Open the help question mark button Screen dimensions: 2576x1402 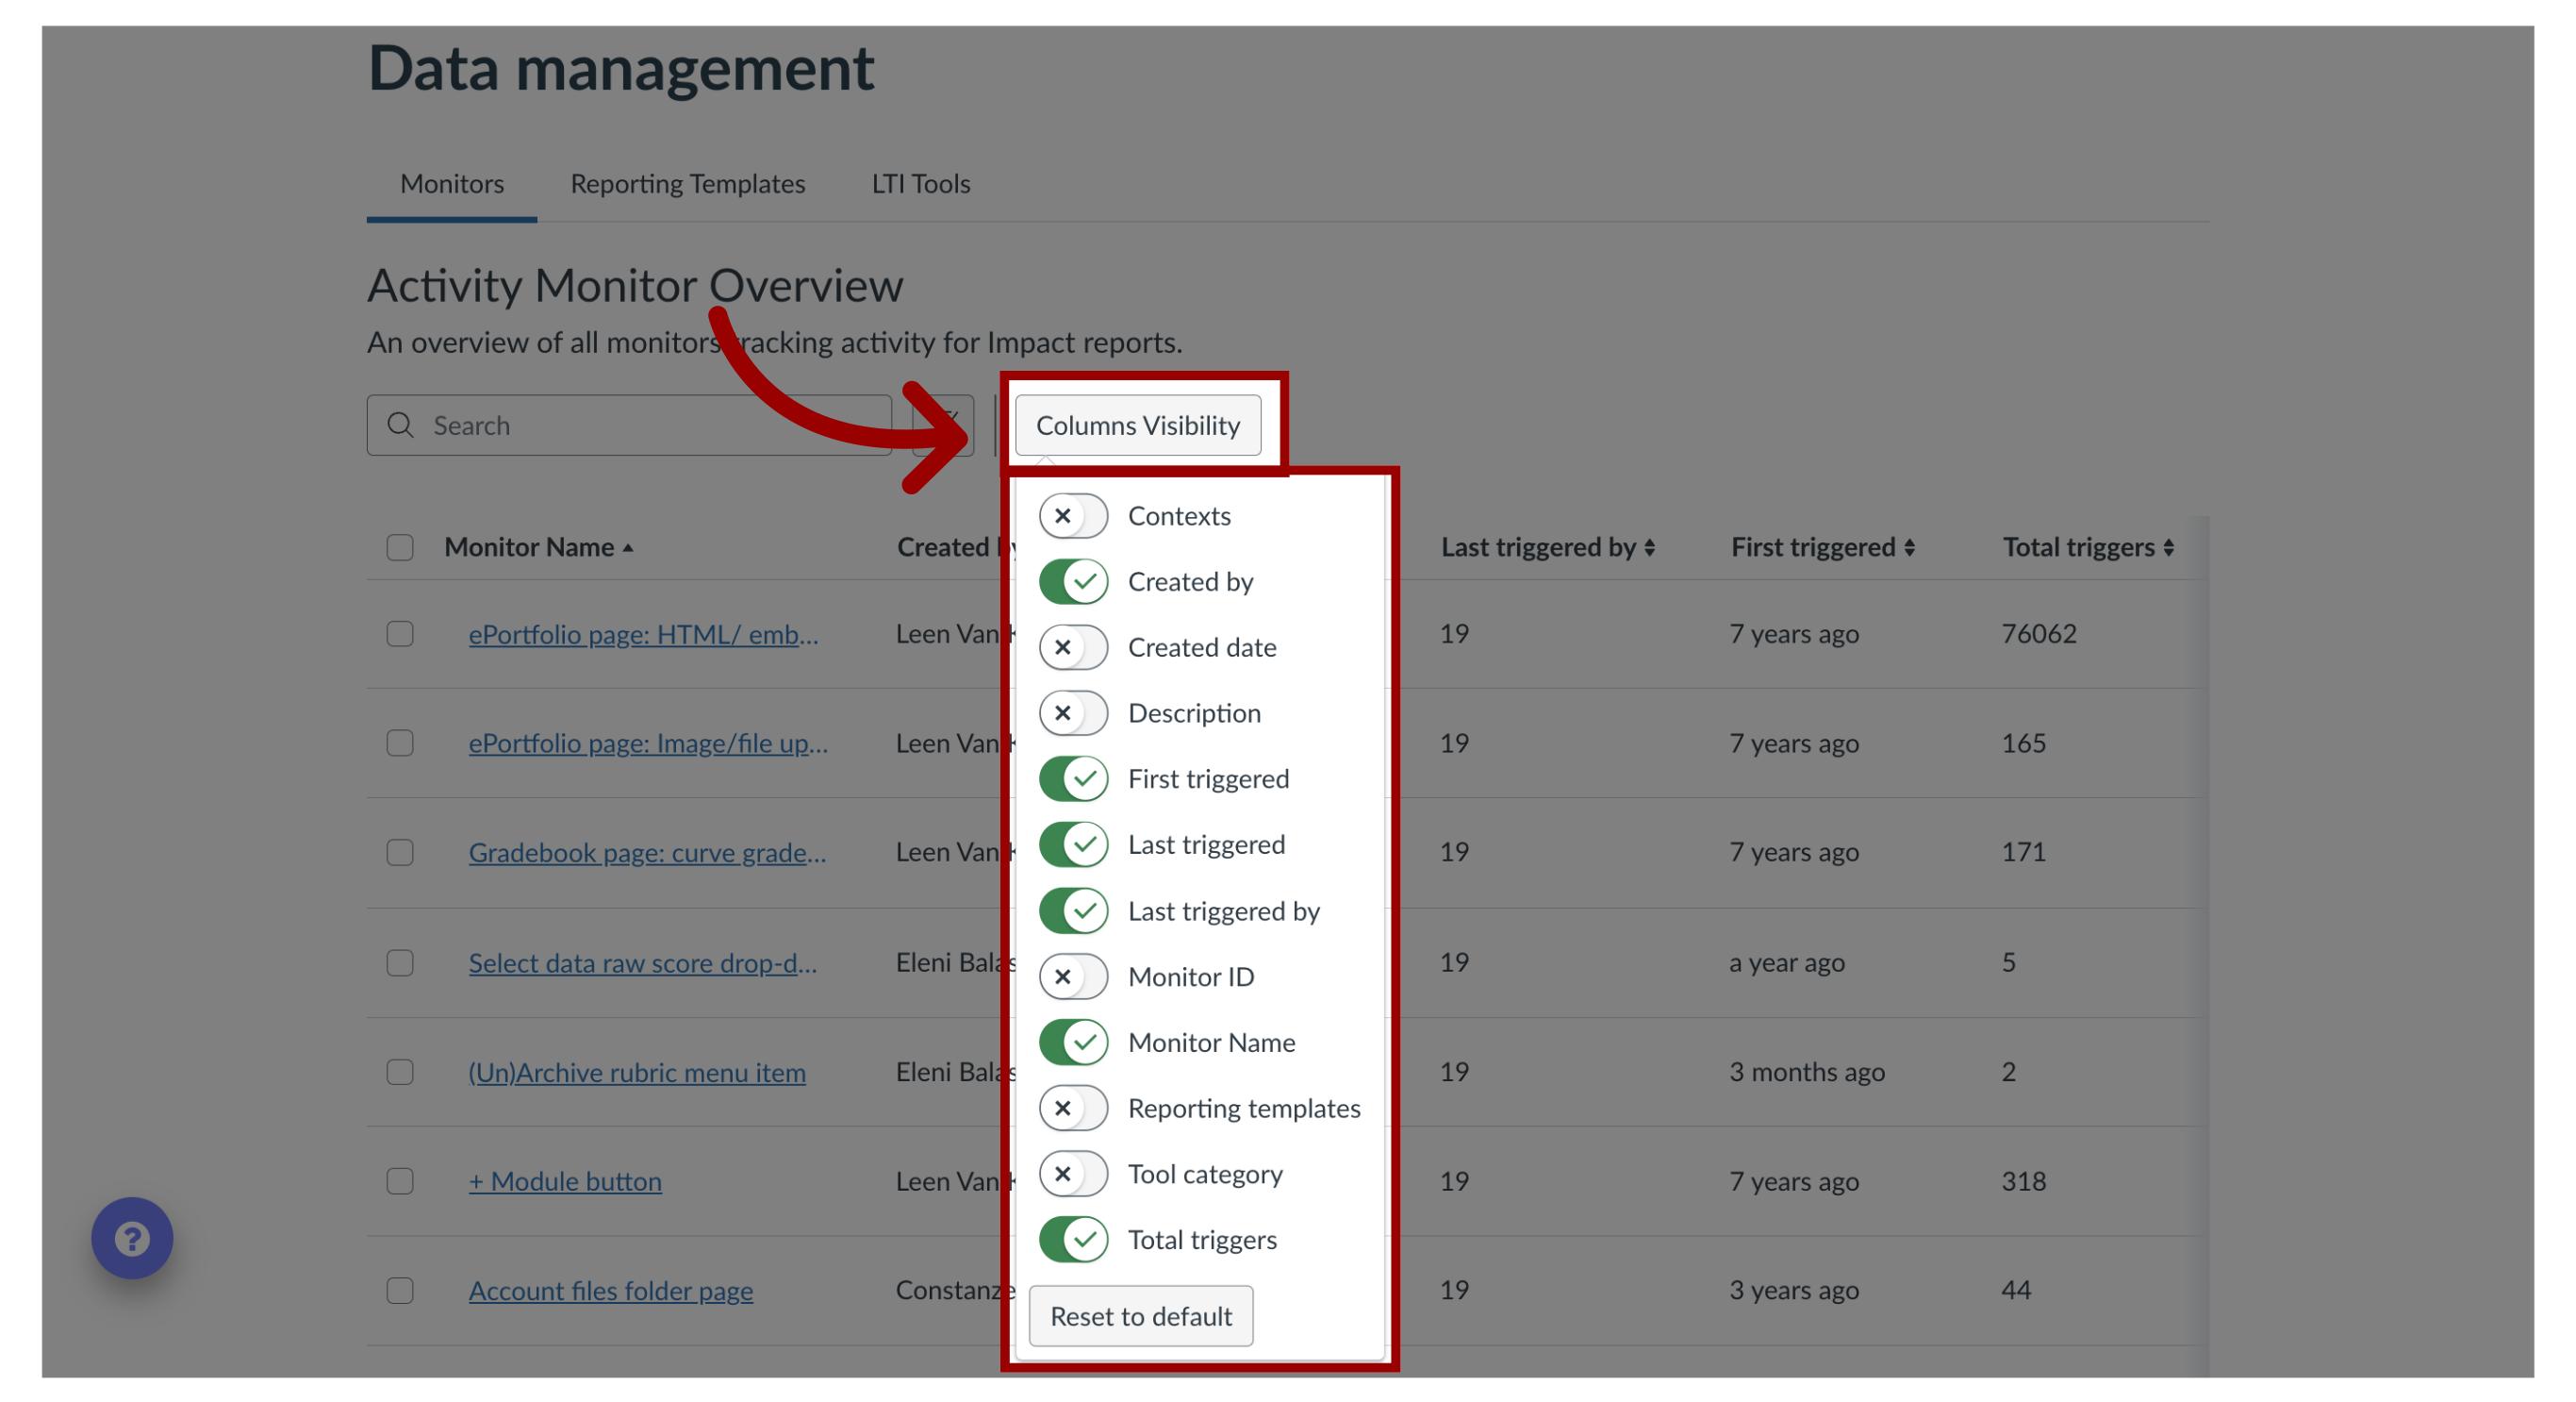pos(132,1238)
